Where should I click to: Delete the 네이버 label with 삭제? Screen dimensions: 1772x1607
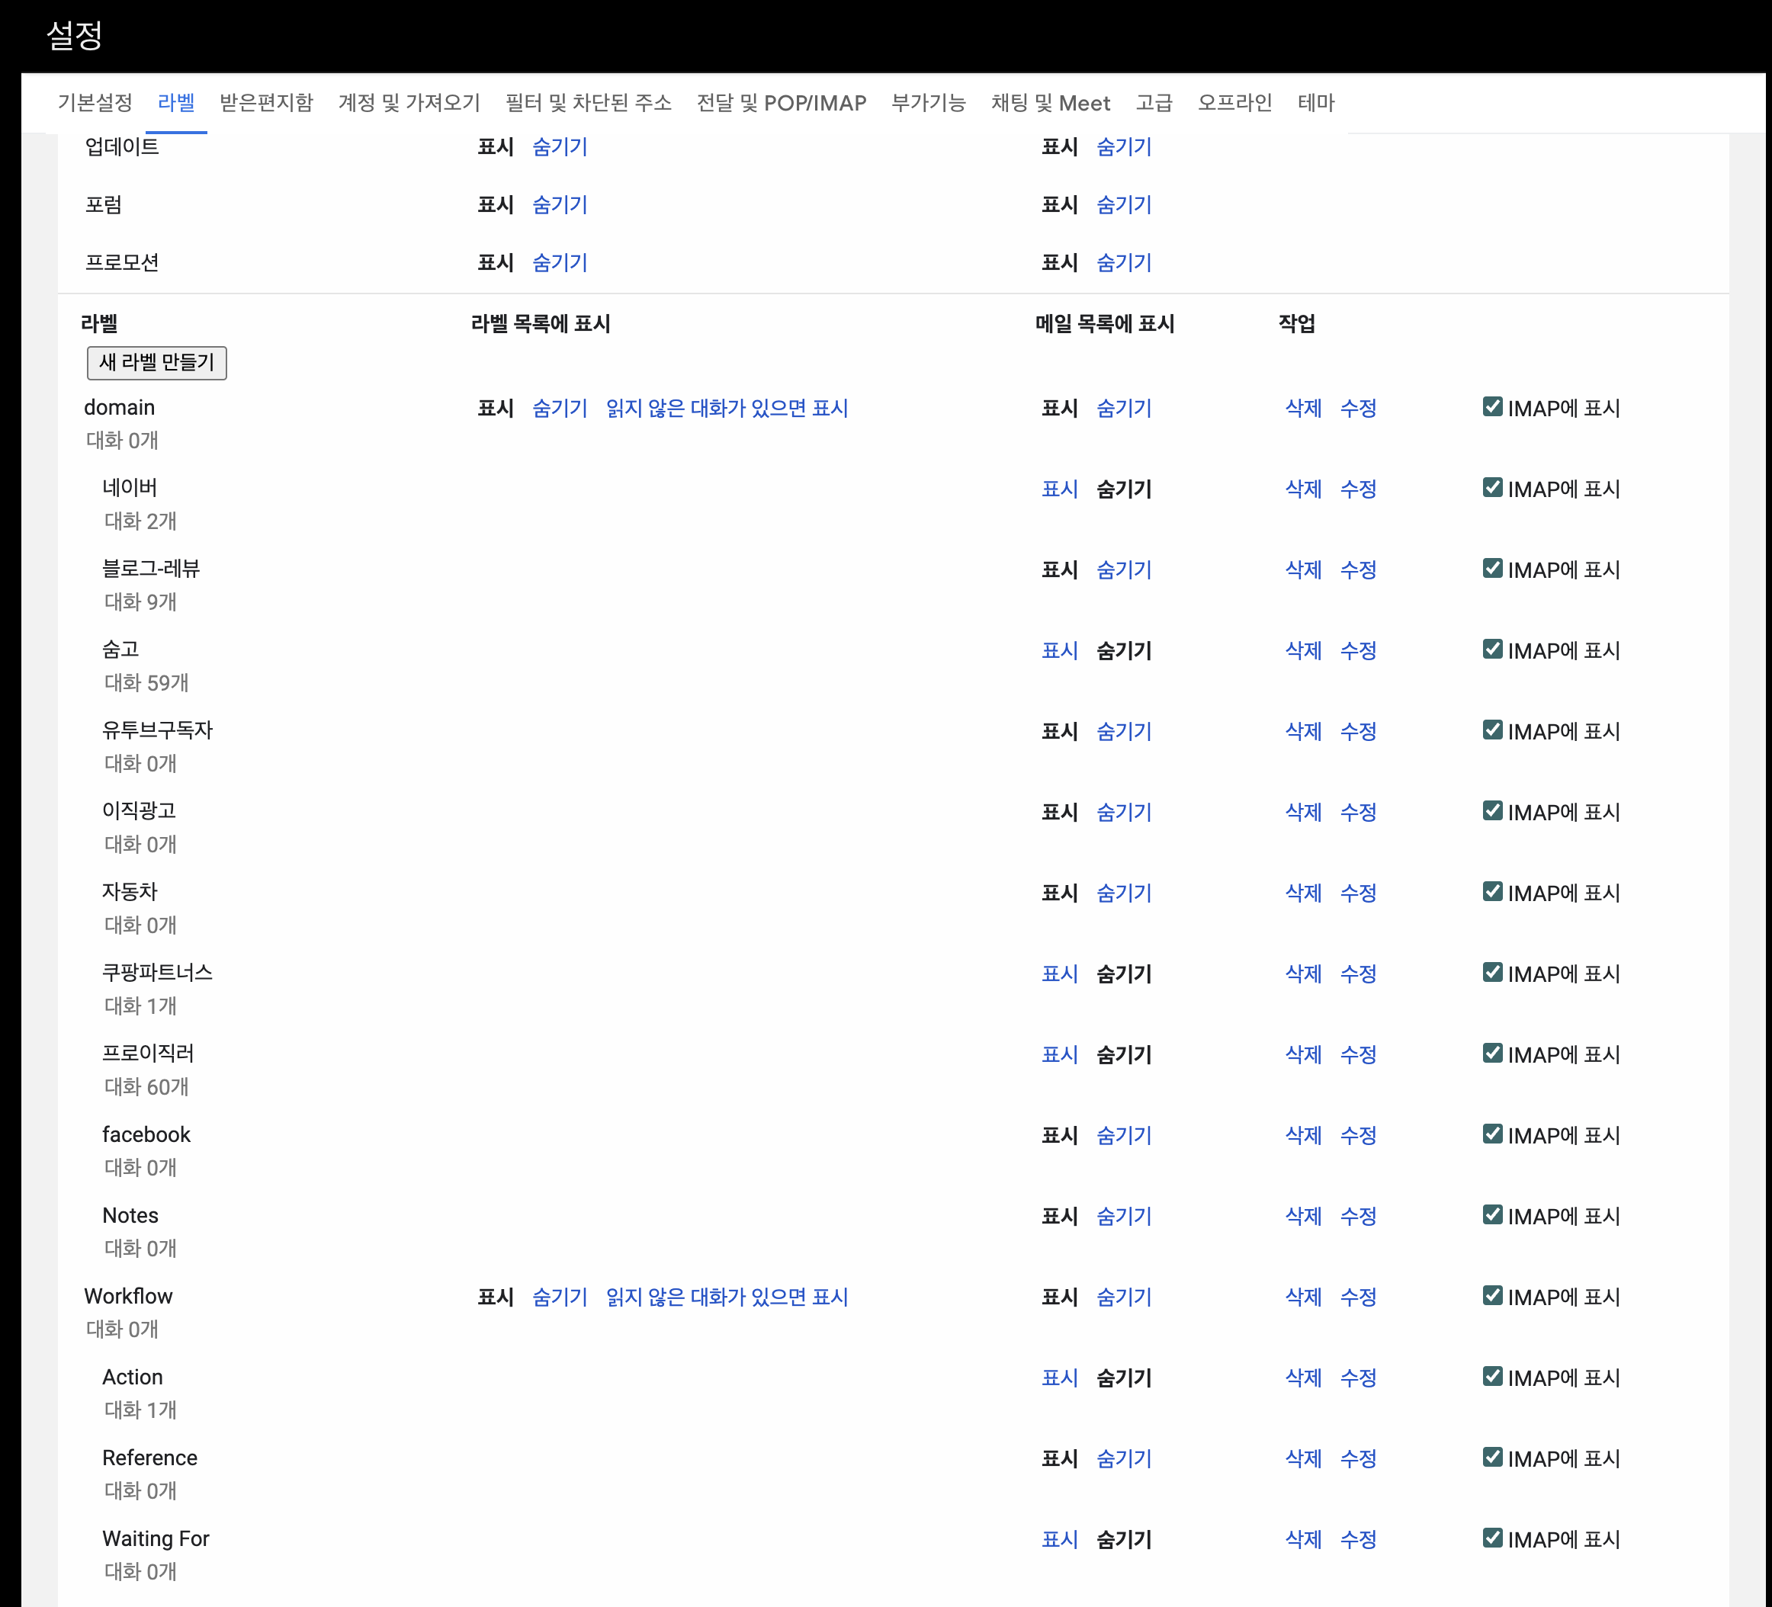point(1302,489)
